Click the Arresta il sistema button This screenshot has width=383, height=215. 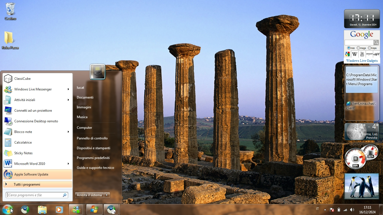(x=89, y=195)
